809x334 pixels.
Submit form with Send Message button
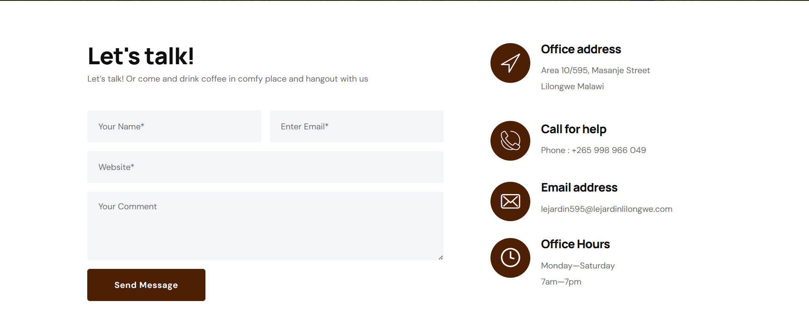coord(146,285)
